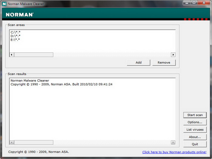Quit Norman Malware Cleaner
Screen dimensions: 212x159
click(195, 144)
